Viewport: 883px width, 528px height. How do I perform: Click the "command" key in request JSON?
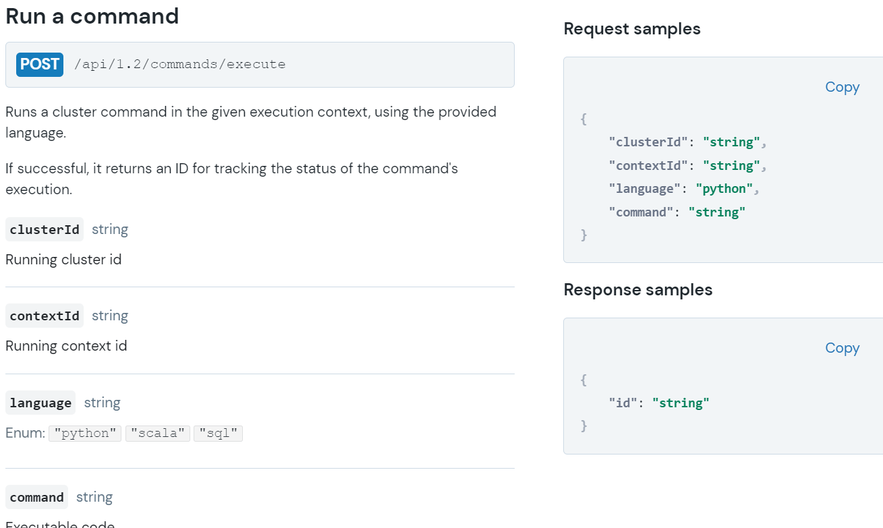pyautogui.click(x=641, y=212)
